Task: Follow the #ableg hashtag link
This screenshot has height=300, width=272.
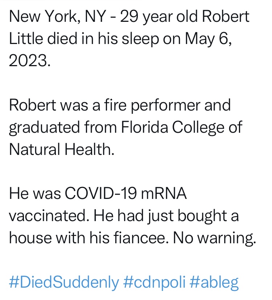Action: [214, 283]
